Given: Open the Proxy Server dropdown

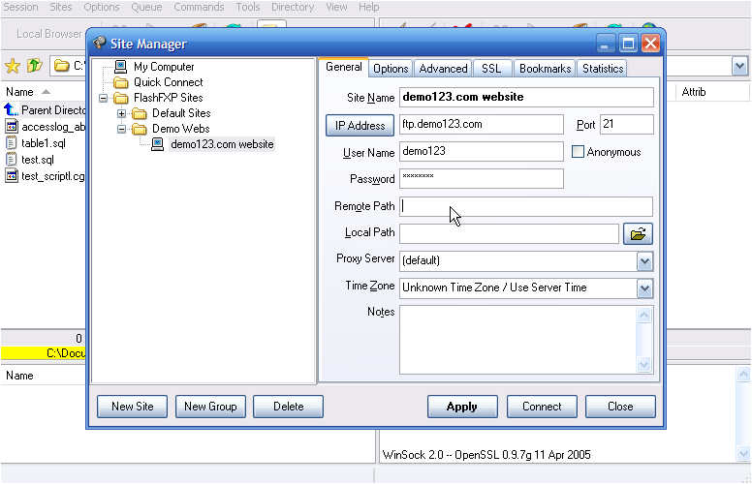Looking at the screenshot, I should [644, 260].
